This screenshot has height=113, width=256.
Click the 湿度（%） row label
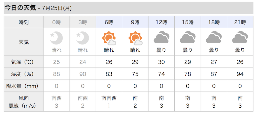tap(24, 74)
